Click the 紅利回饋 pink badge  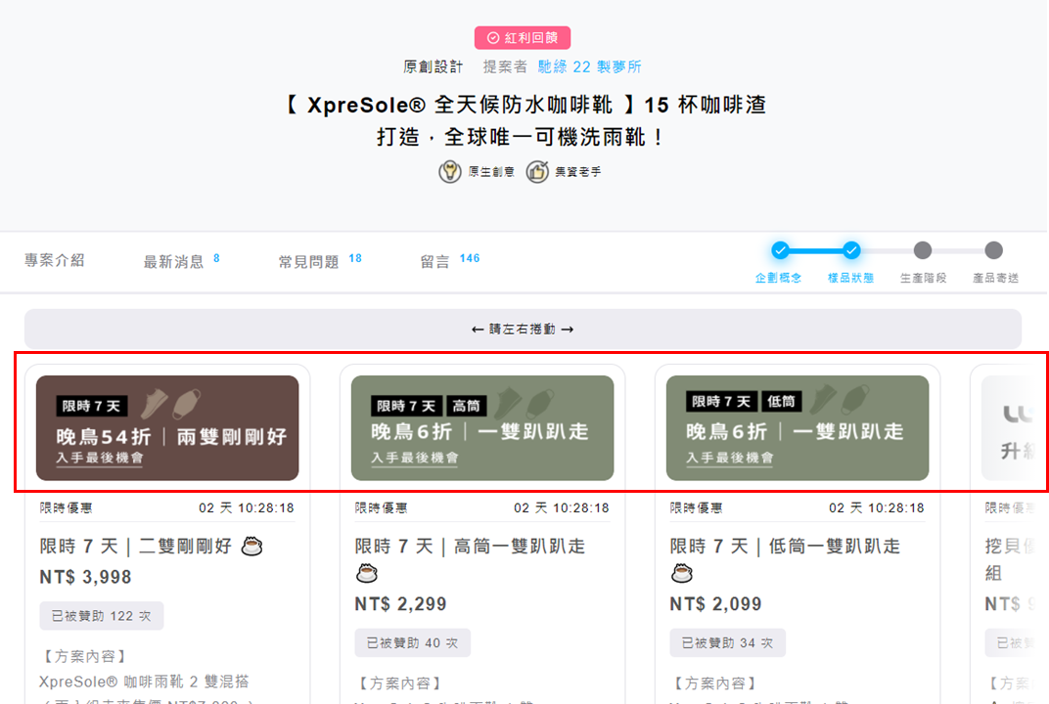click(x=523, y=38)
